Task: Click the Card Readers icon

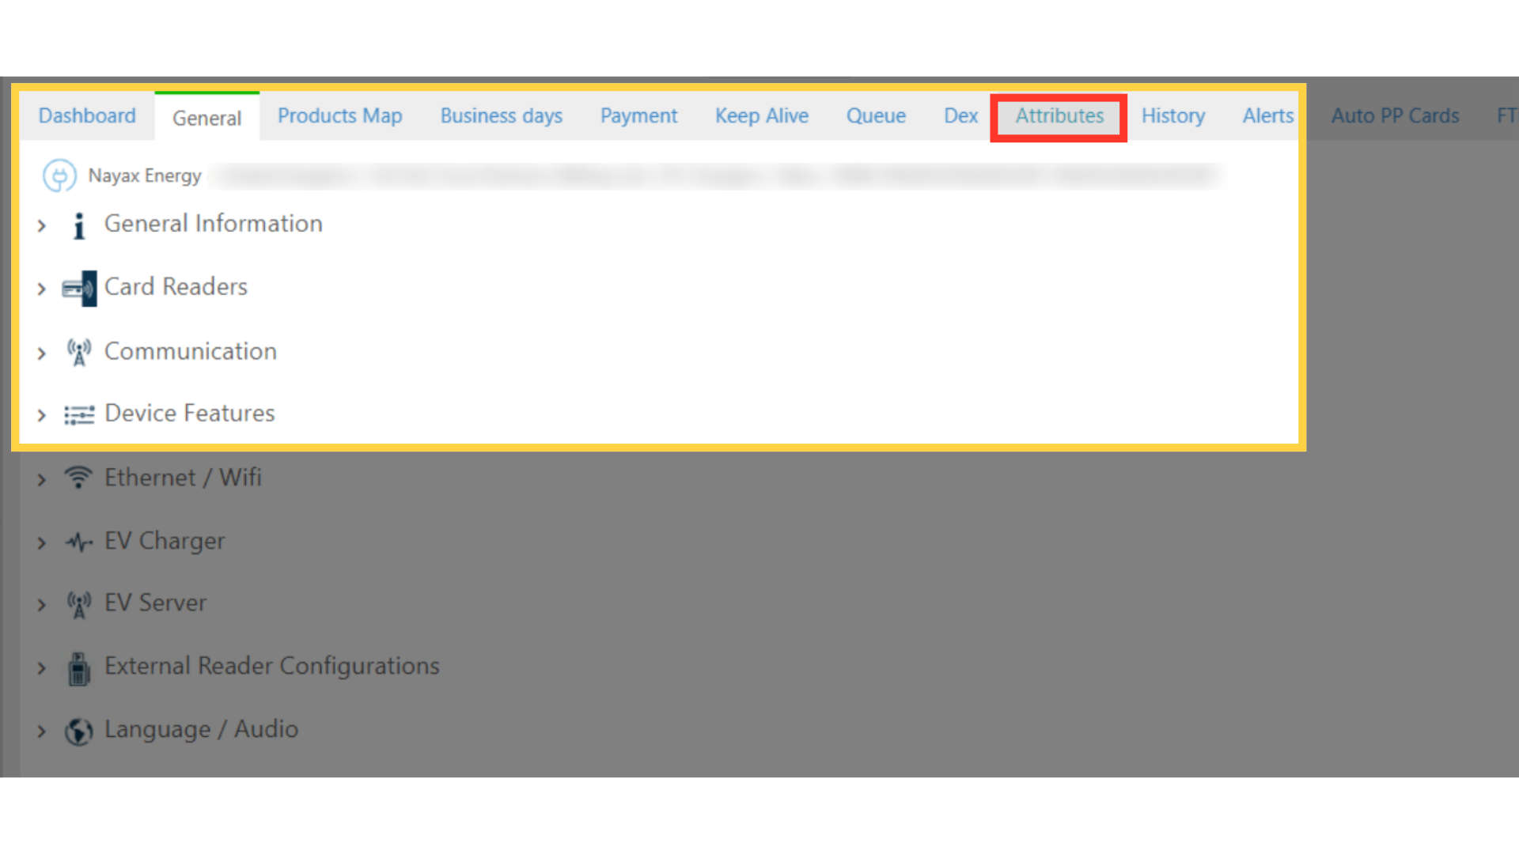Action: pos(79,288)
